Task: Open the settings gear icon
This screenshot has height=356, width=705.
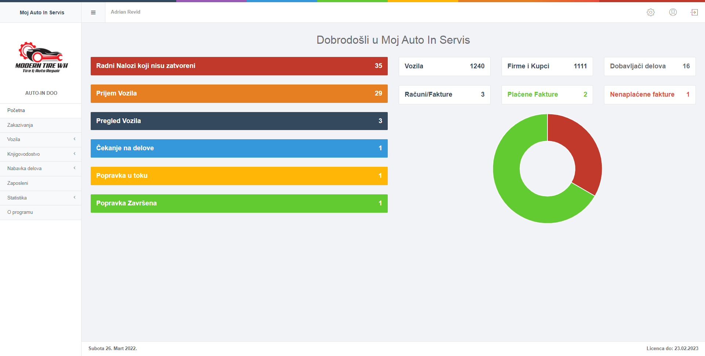Action: [650, 12]
